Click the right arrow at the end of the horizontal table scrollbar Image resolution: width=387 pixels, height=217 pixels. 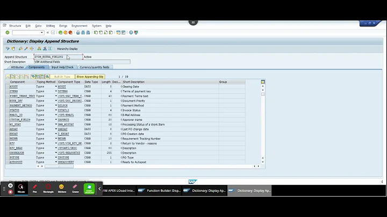point(259,166)
